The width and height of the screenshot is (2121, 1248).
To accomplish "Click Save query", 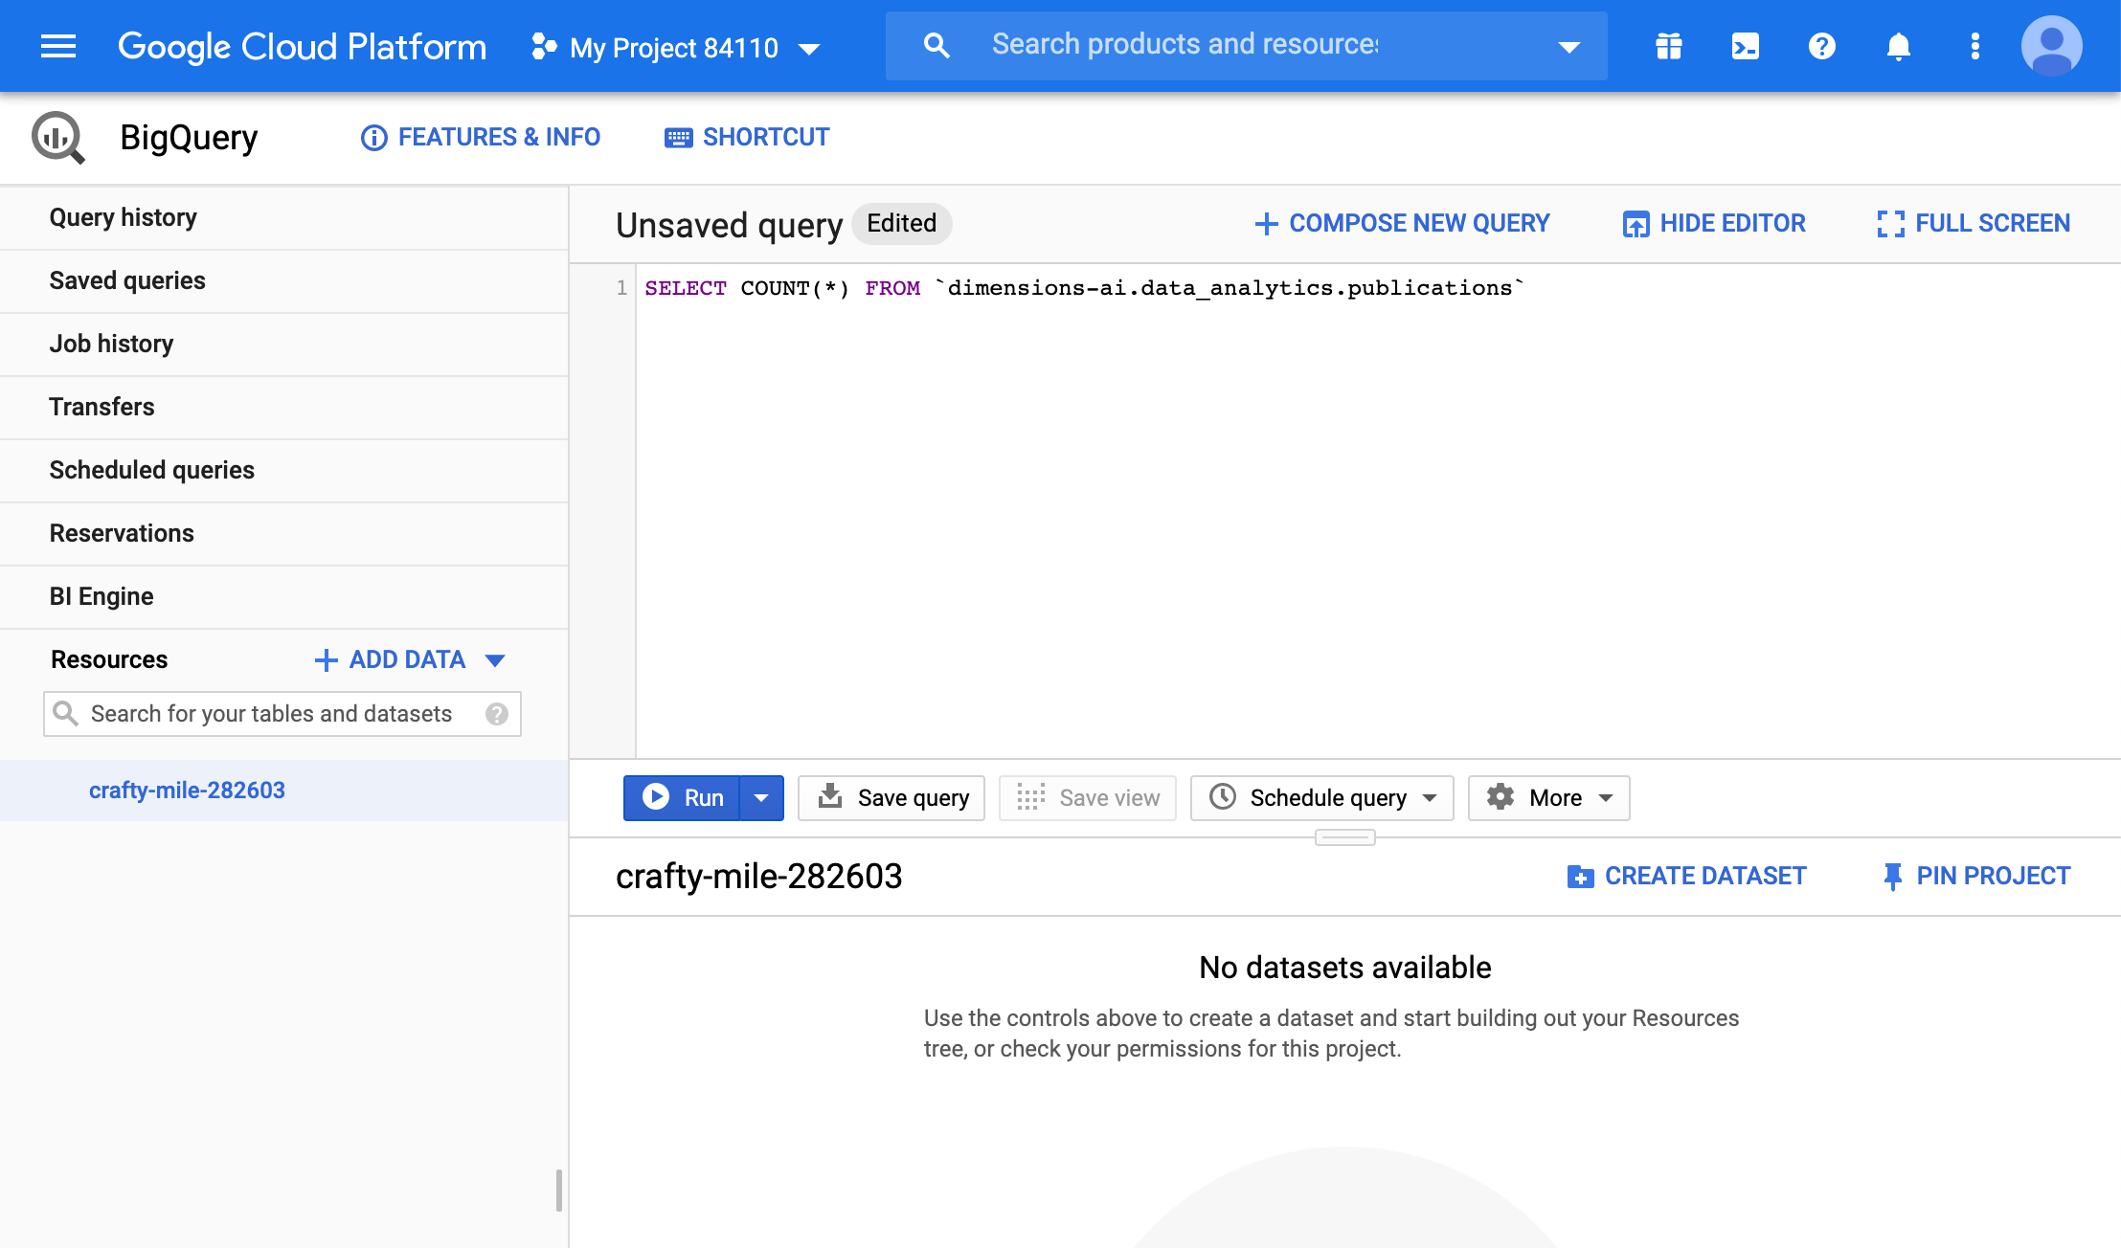I will coord(891,798).
